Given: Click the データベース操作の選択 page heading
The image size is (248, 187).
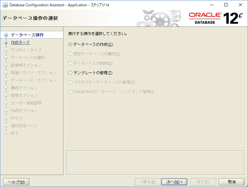Looking at the screenshot, I should (30, 18).
